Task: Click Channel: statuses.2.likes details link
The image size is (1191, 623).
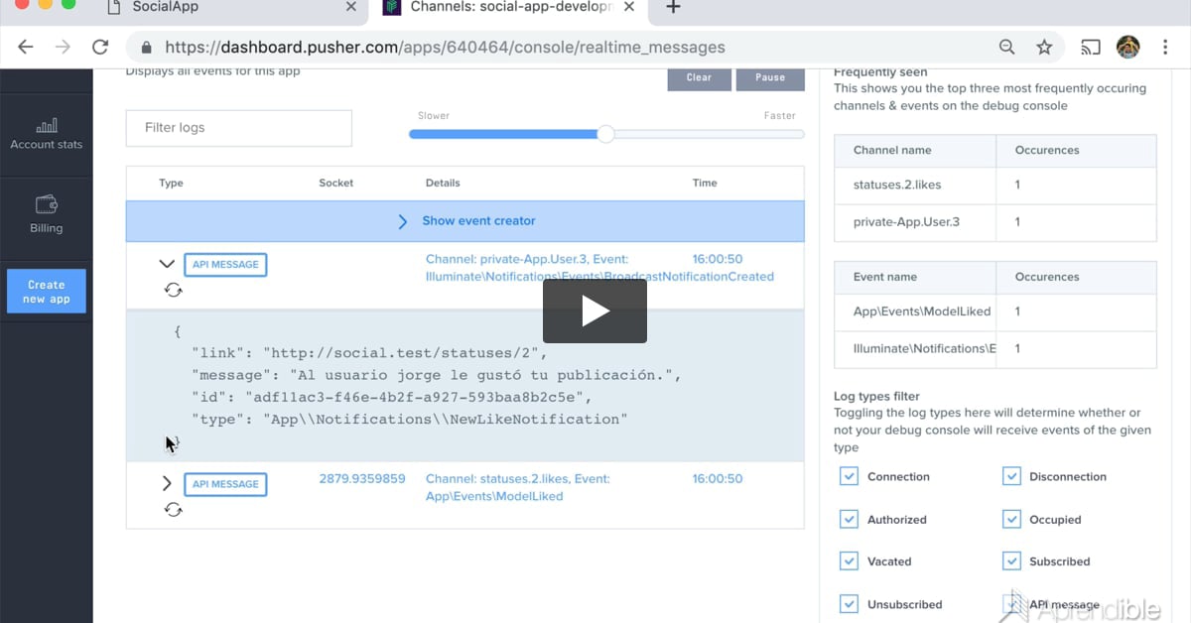Action: click(x=518, y=487)
